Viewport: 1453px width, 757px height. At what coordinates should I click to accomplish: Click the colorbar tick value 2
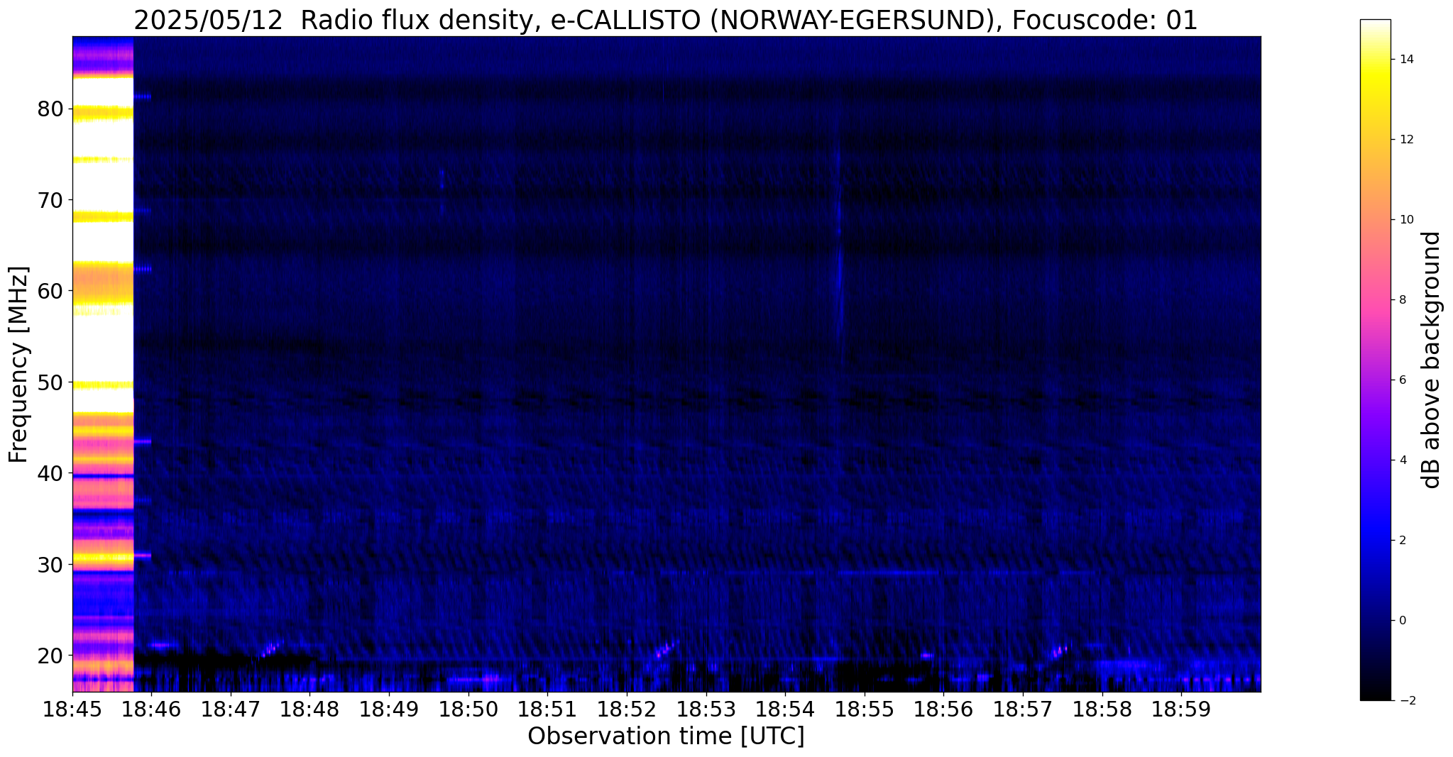tap(1403, 541)
